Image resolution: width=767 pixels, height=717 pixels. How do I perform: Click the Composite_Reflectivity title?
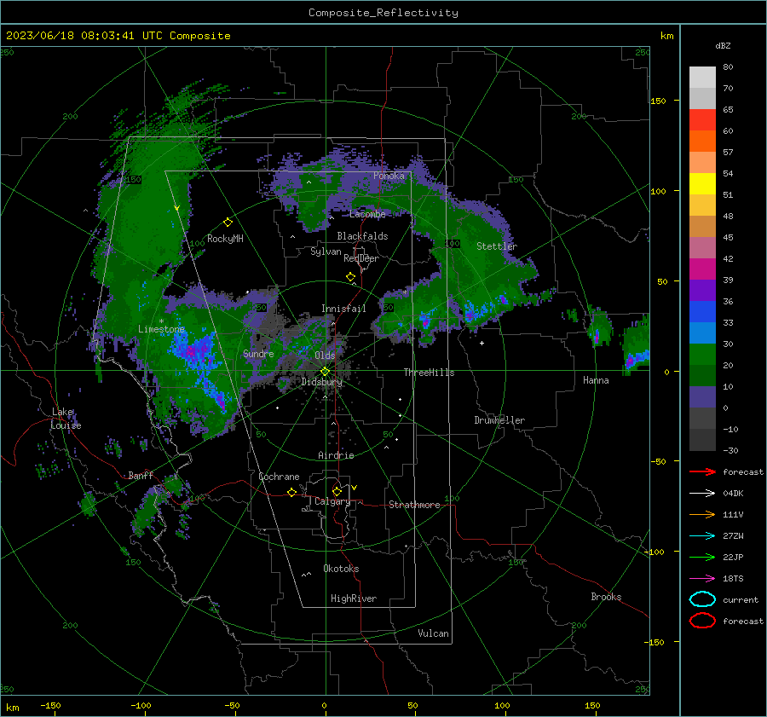pyautogui.click(x=383, y=13)
